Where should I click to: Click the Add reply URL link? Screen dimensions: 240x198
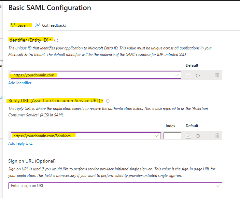[x=21, y=143]
